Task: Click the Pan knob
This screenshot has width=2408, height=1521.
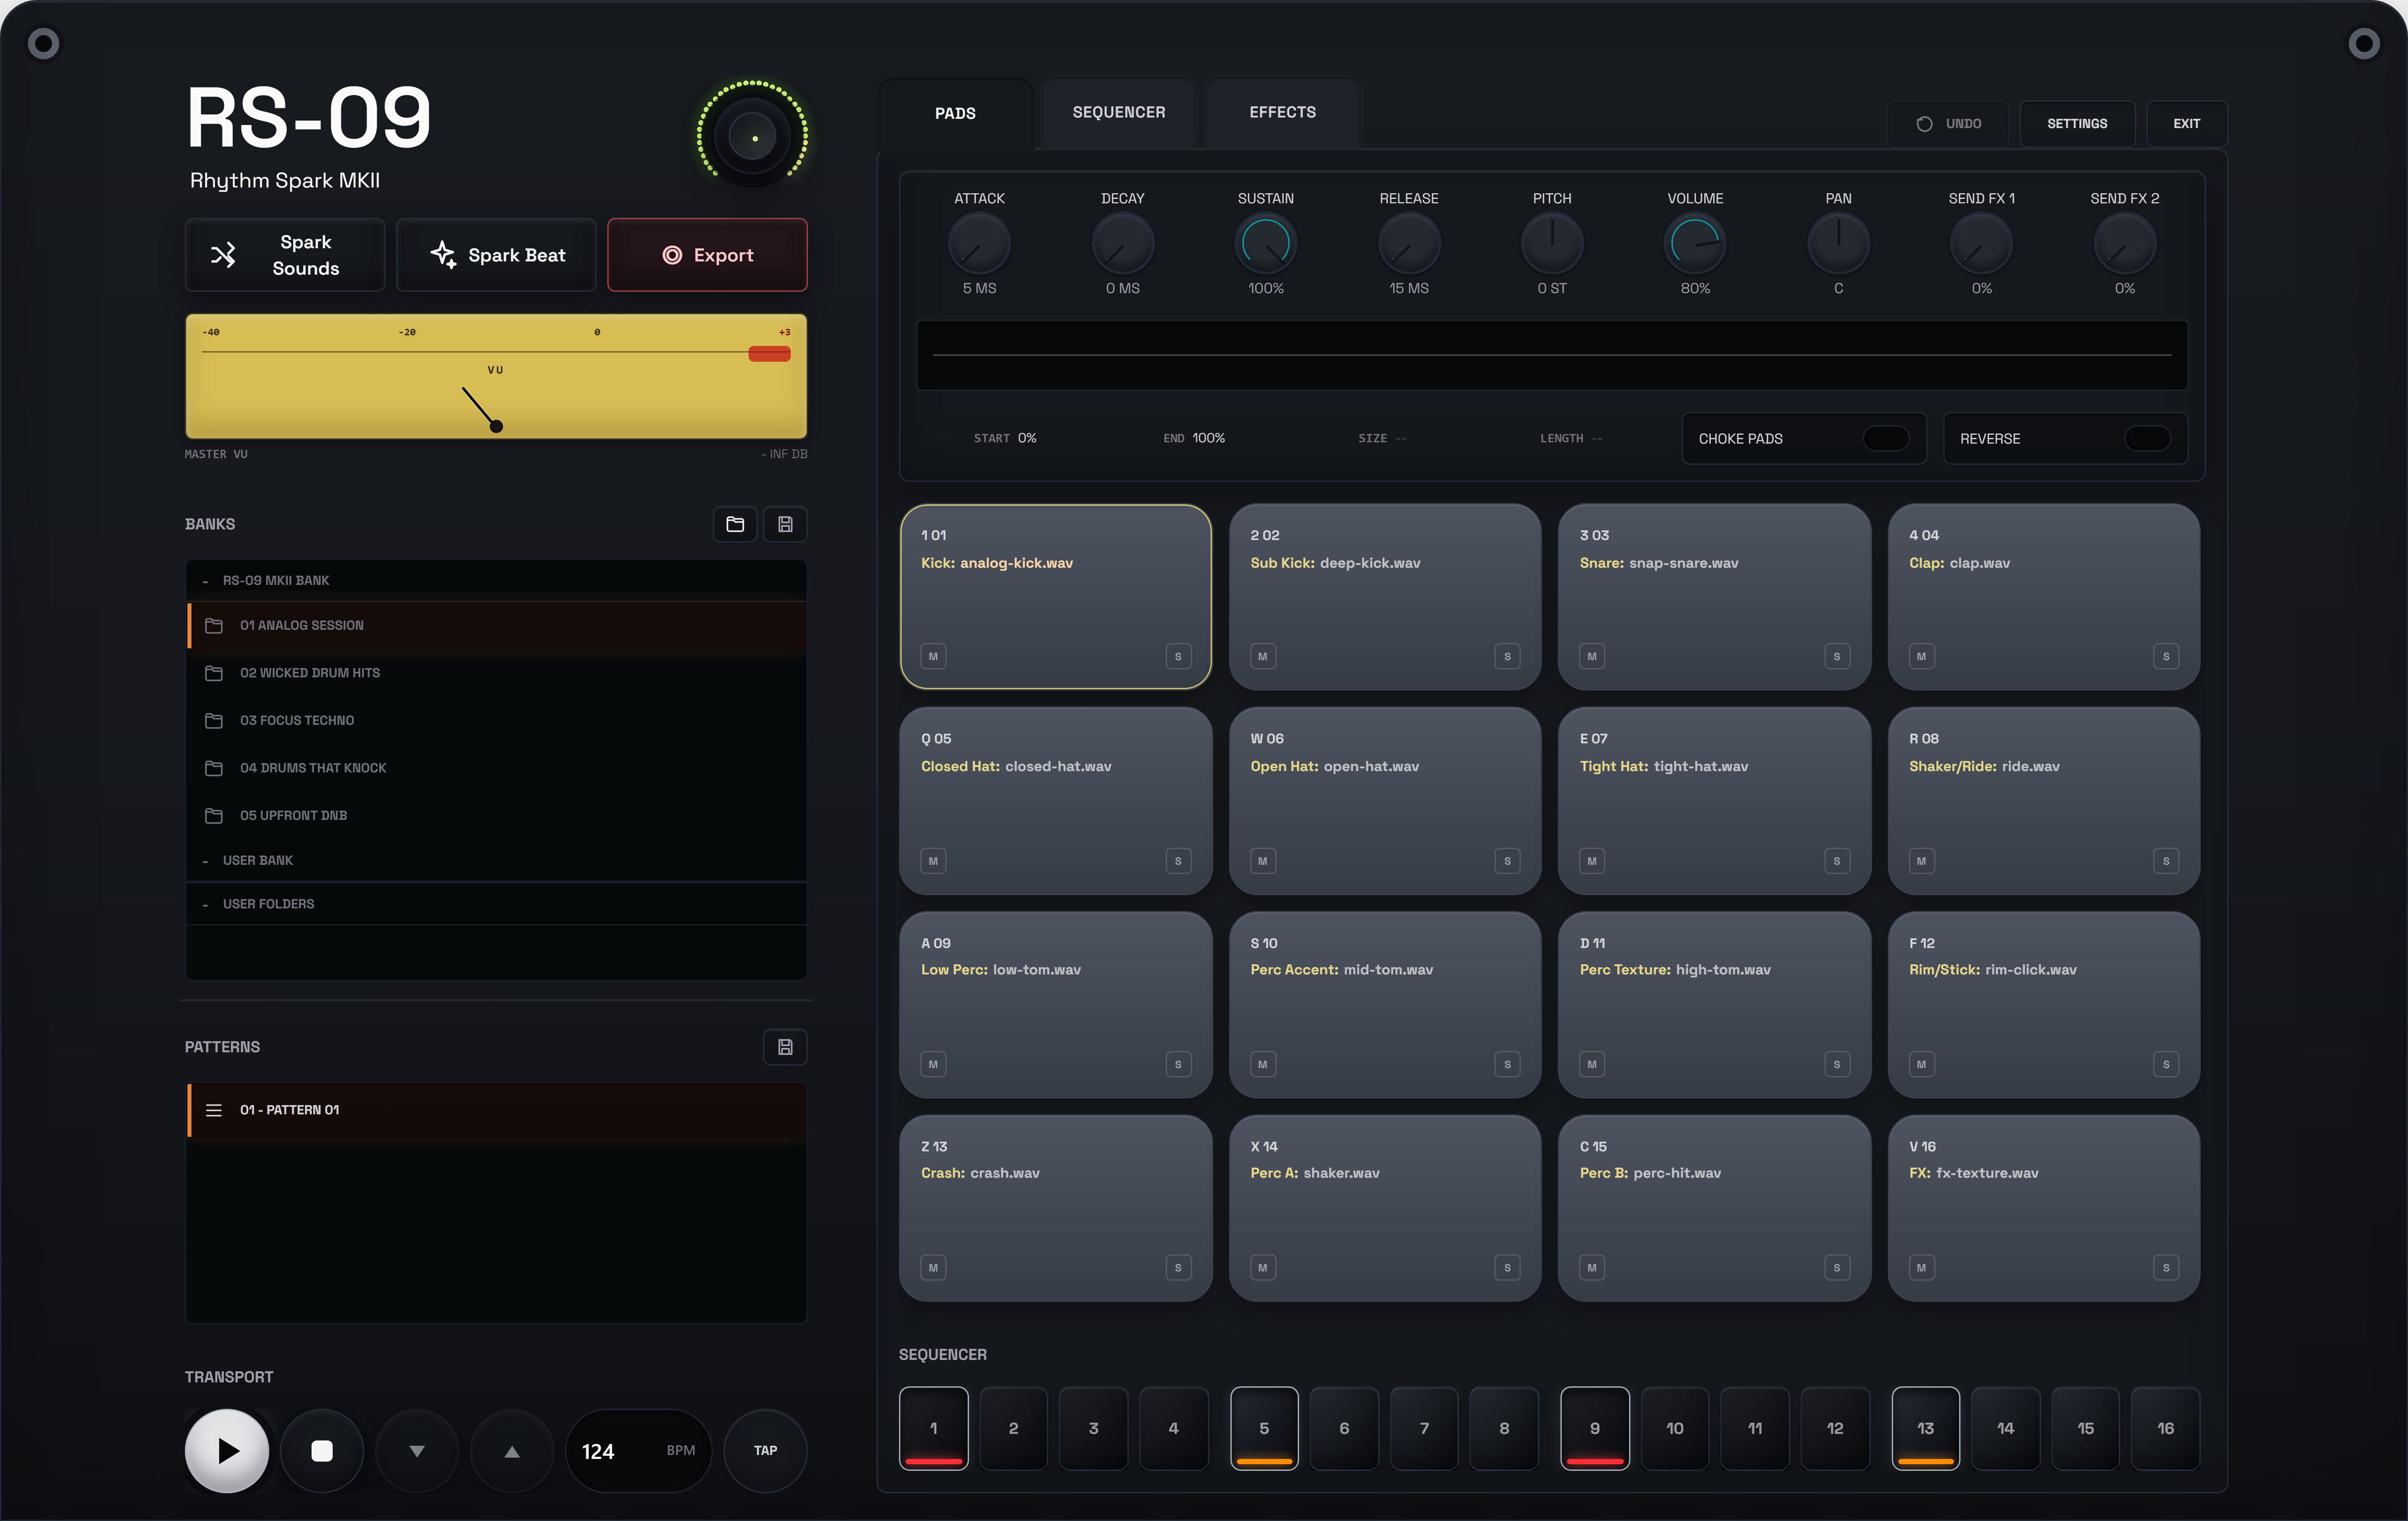Action: [x=1838, y=243]
